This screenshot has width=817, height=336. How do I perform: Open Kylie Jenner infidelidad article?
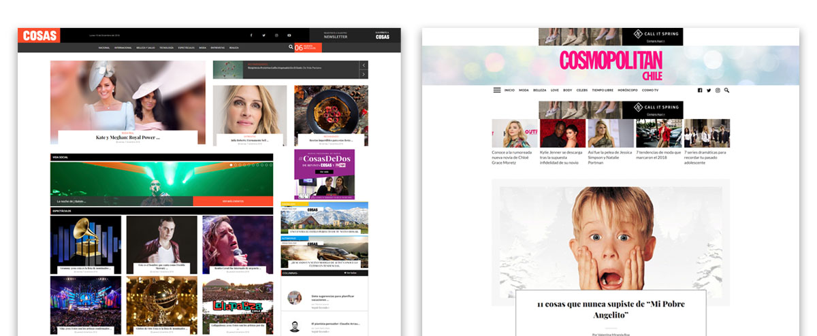coord(563,142)
